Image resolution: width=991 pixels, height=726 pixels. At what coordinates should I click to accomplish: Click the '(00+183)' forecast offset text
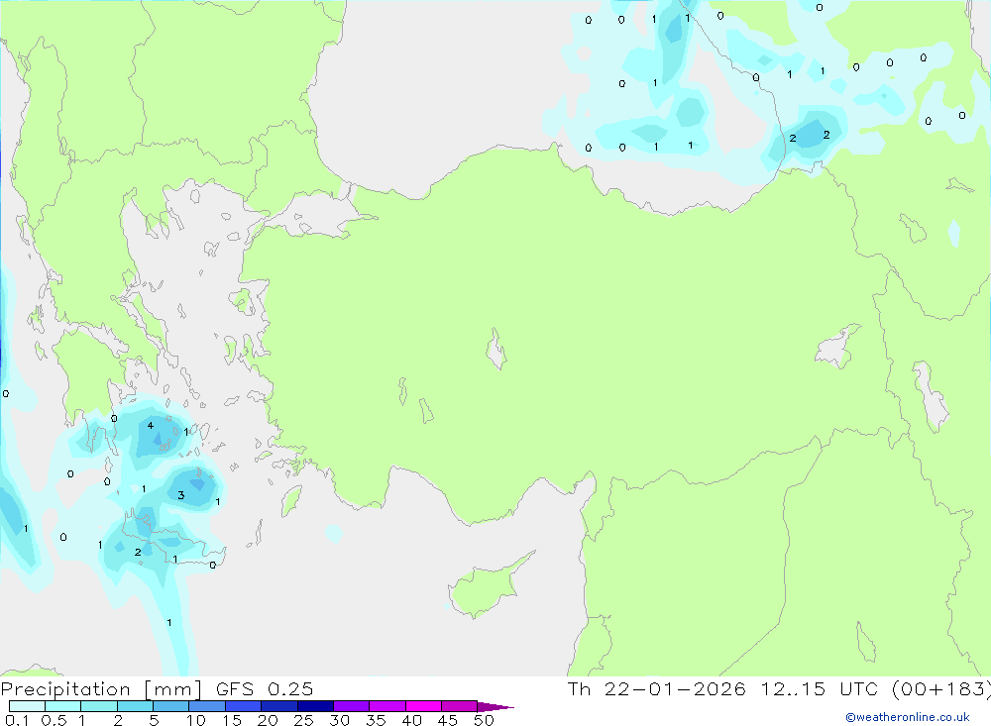coord(941,689)
